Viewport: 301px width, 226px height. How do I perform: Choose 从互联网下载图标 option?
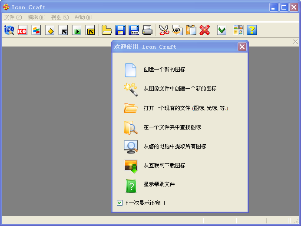[x=164, y=165]
